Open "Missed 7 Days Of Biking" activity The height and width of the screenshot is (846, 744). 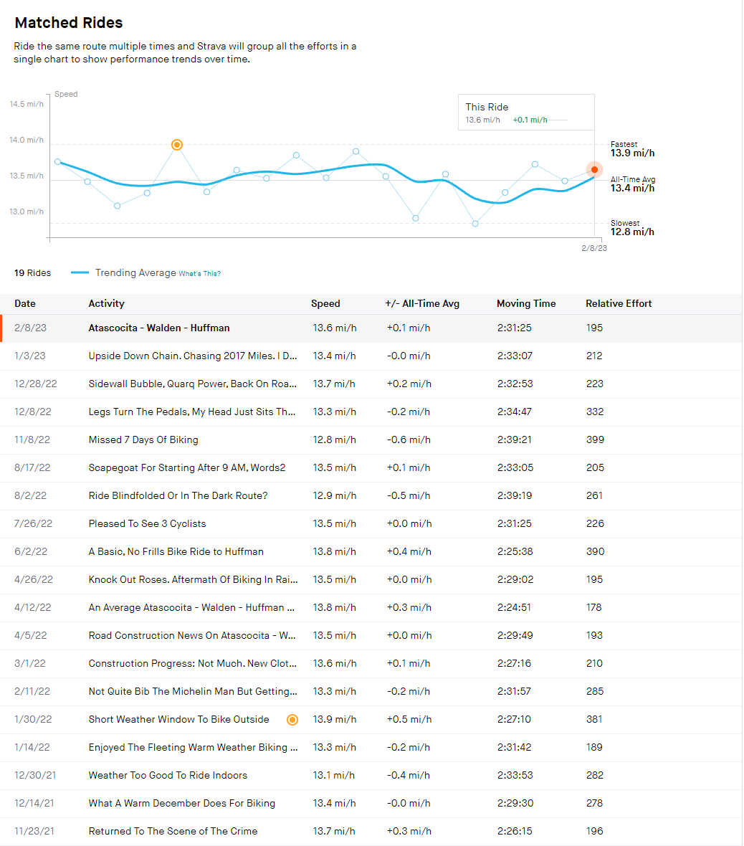click(143, 439)
